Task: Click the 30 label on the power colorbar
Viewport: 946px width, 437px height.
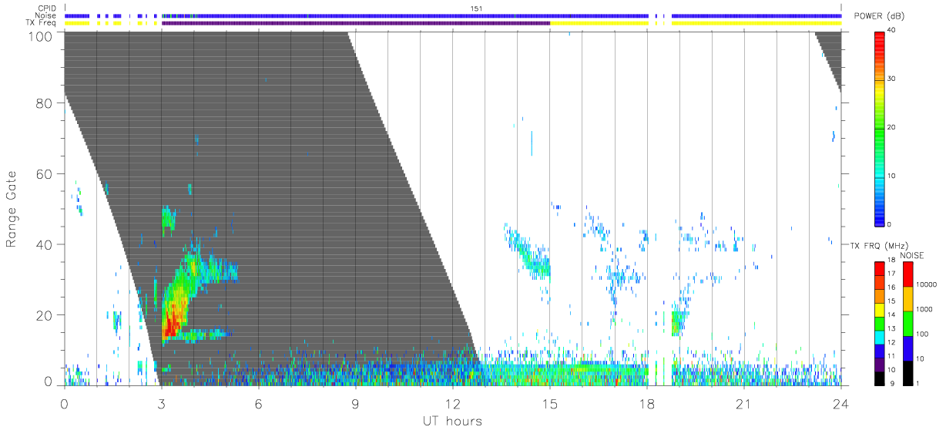Action: pos(891,79)
